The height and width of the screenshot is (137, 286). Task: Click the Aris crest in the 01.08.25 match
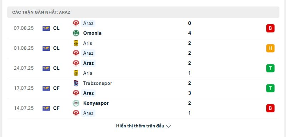(76, 43)
